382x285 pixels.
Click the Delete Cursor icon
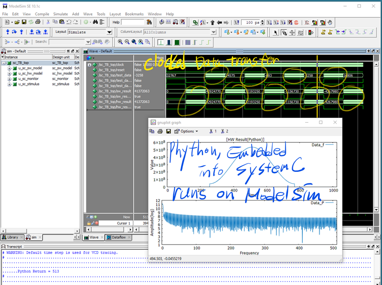(330, 32)
